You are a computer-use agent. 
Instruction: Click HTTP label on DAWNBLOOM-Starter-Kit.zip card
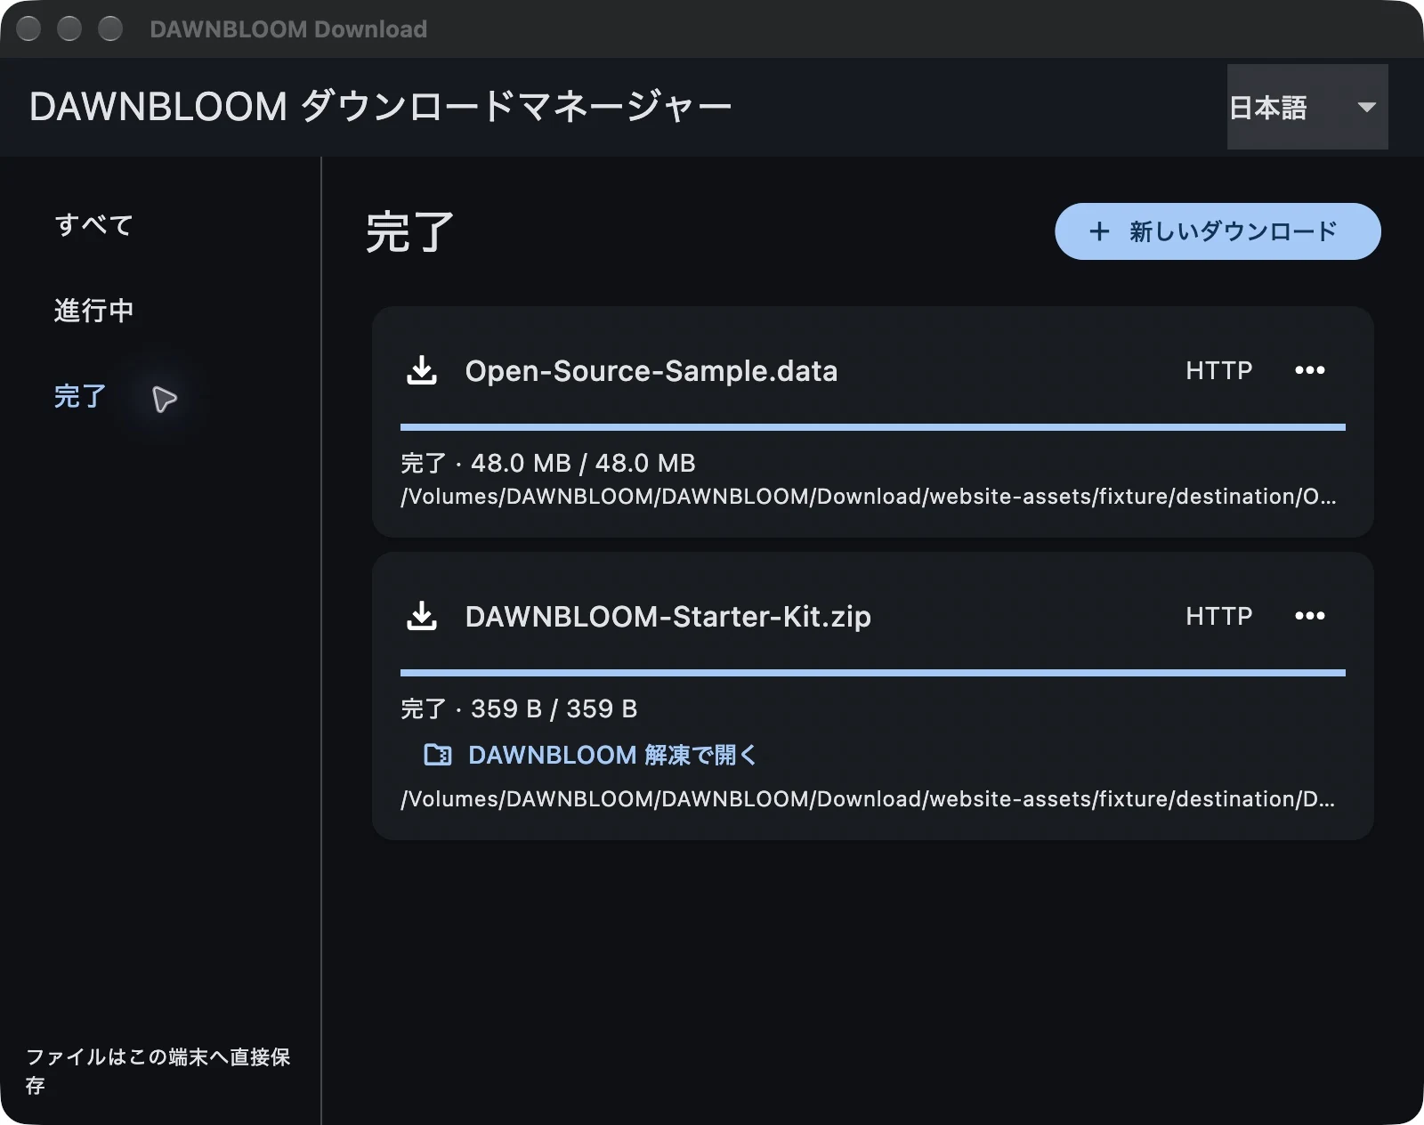1219,616
